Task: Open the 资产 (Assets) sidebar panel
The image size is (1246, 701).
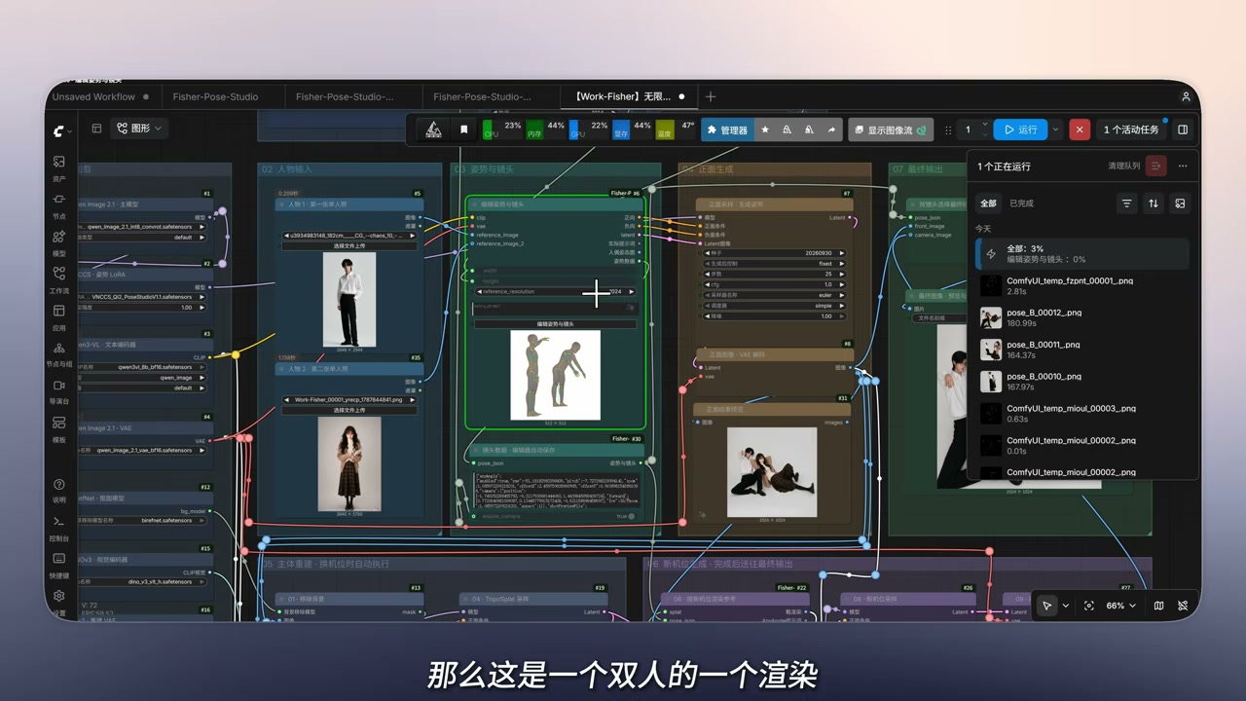Action: tap(59, 167)
